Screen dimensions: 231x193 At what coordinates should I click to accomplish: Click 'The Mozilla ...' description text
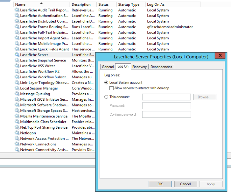(x=83, y=116)
